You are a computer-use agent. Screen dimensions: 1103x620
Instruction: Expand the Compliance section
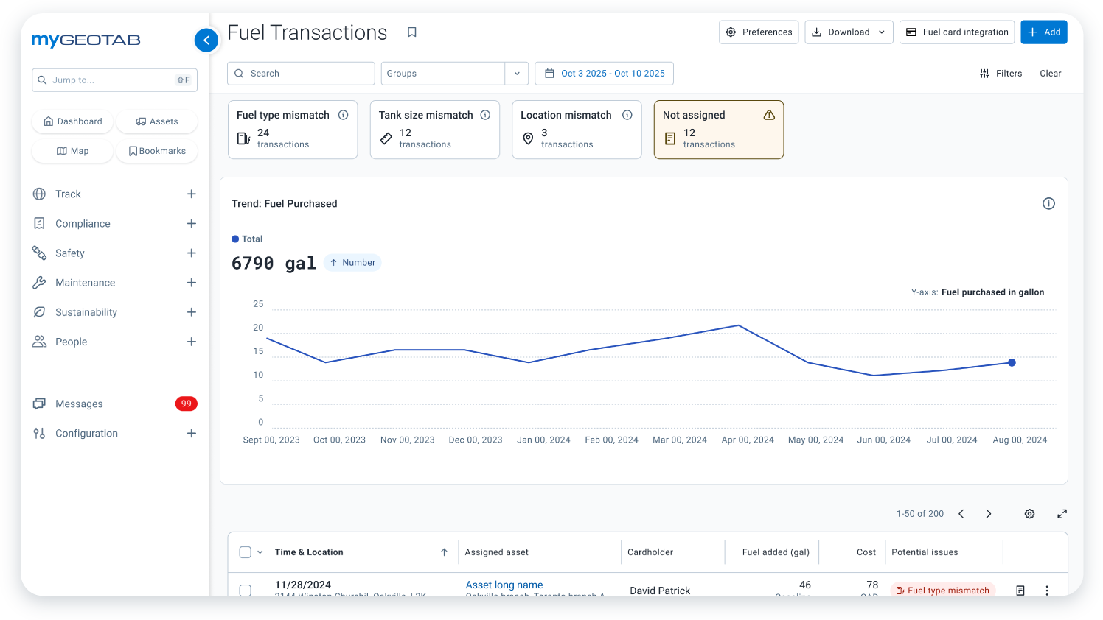tap(191, 224)
